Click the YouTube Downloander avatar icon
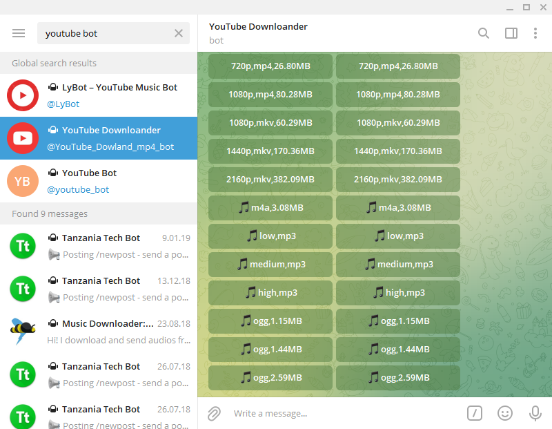The height and width of the screenshot is (429, 552). point(23,138)
